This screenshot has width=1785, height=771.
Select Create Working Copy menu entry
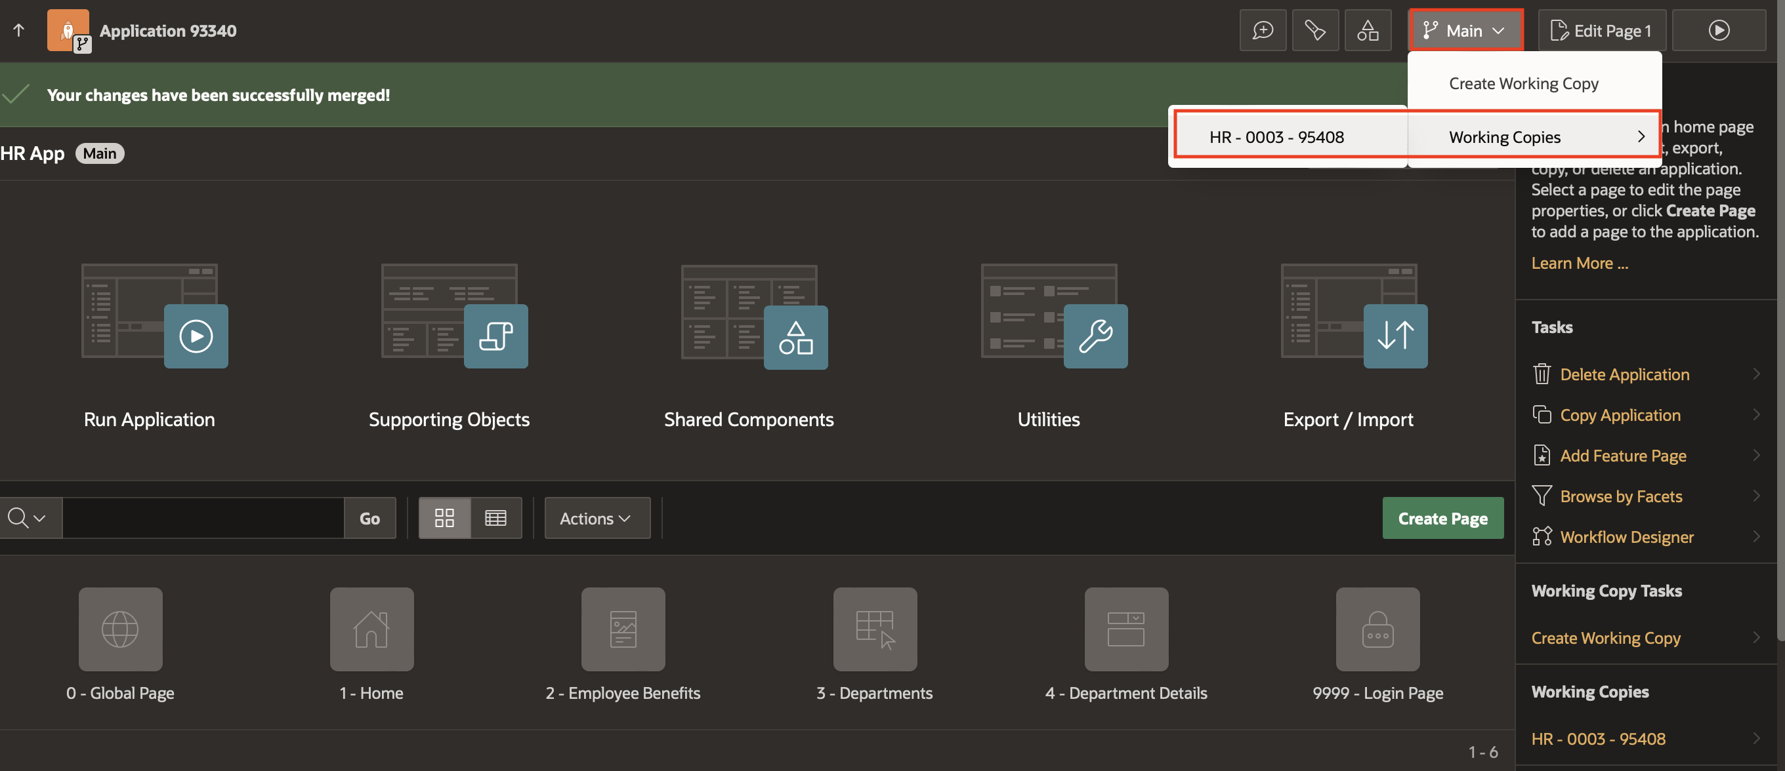1523,83
